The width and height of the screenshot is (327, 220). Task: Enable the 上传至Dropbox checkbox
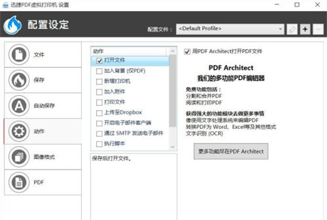point(99,113)
